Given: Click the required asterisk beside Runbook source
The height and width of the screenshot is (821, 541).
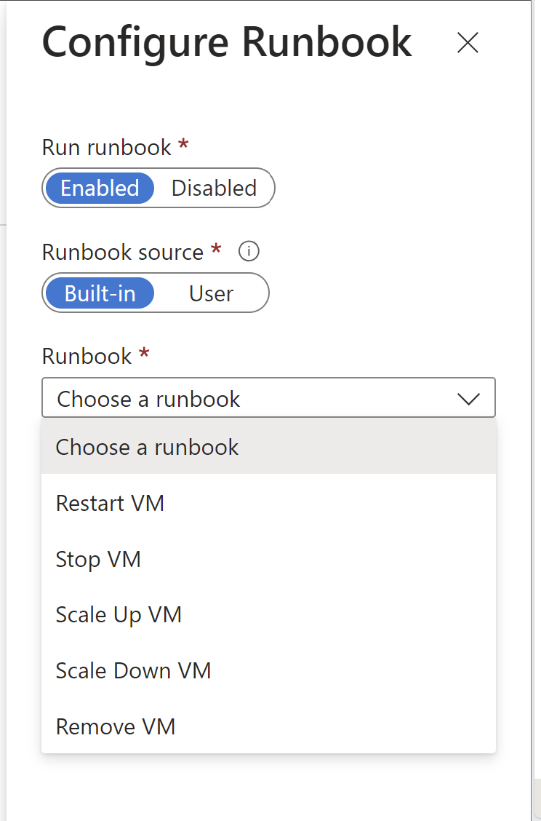Looking at the screenshot, I should coord(216,250).
